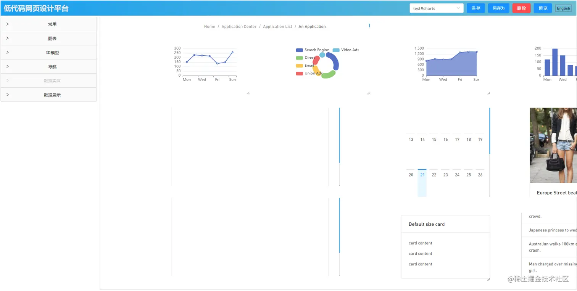Click the red 删除 button

click(x=521, y=8)
